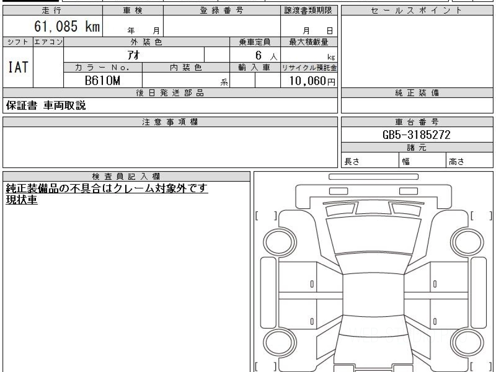Select the seating capacity value 6 人
Image resolution: width=496 pixels, height=372 pixels.
[x=266, y=55]
